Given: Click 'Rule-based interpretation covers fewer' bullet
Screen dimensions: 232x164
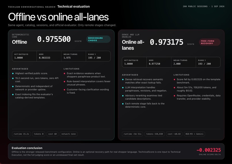Looking at the screenshot, I should point(88,83).
